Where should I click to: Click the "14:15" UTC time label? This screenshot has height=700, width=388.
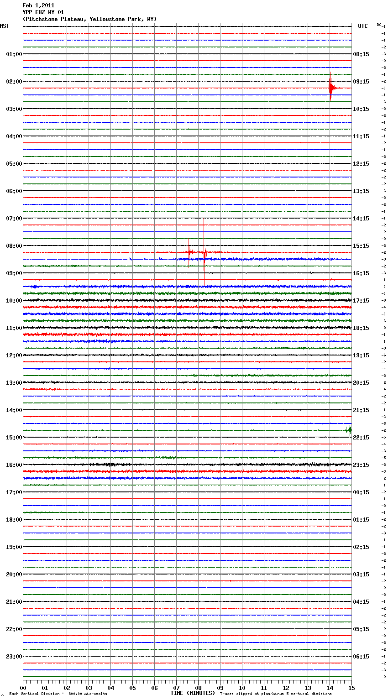[x=361, y=219]
